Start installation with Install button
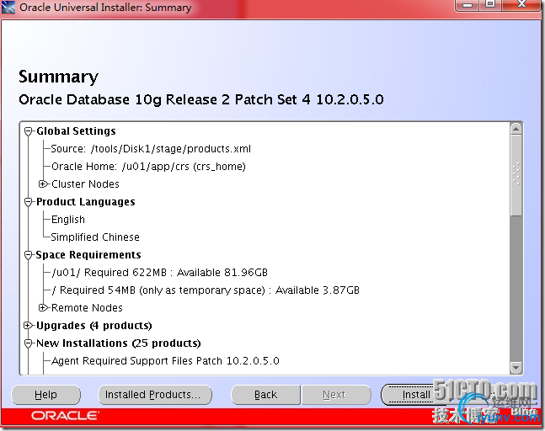The image size is (545, 431). [x=415, y=395]
